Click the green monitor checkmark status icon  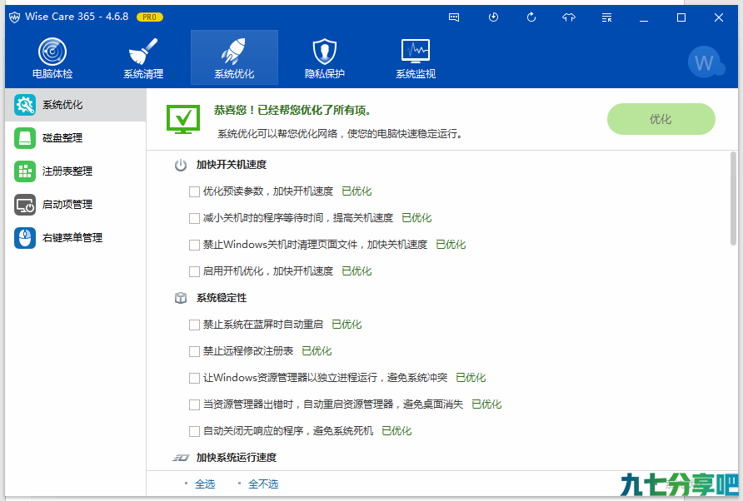183,119
